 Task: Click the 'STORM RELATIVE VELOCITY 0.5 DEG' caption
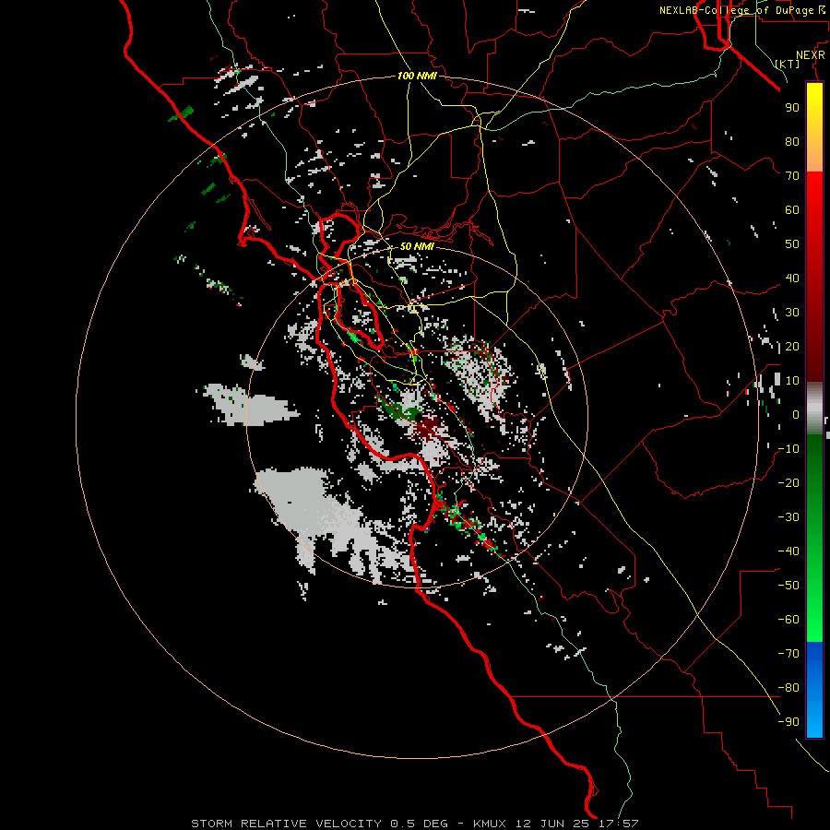coord(319,824)
